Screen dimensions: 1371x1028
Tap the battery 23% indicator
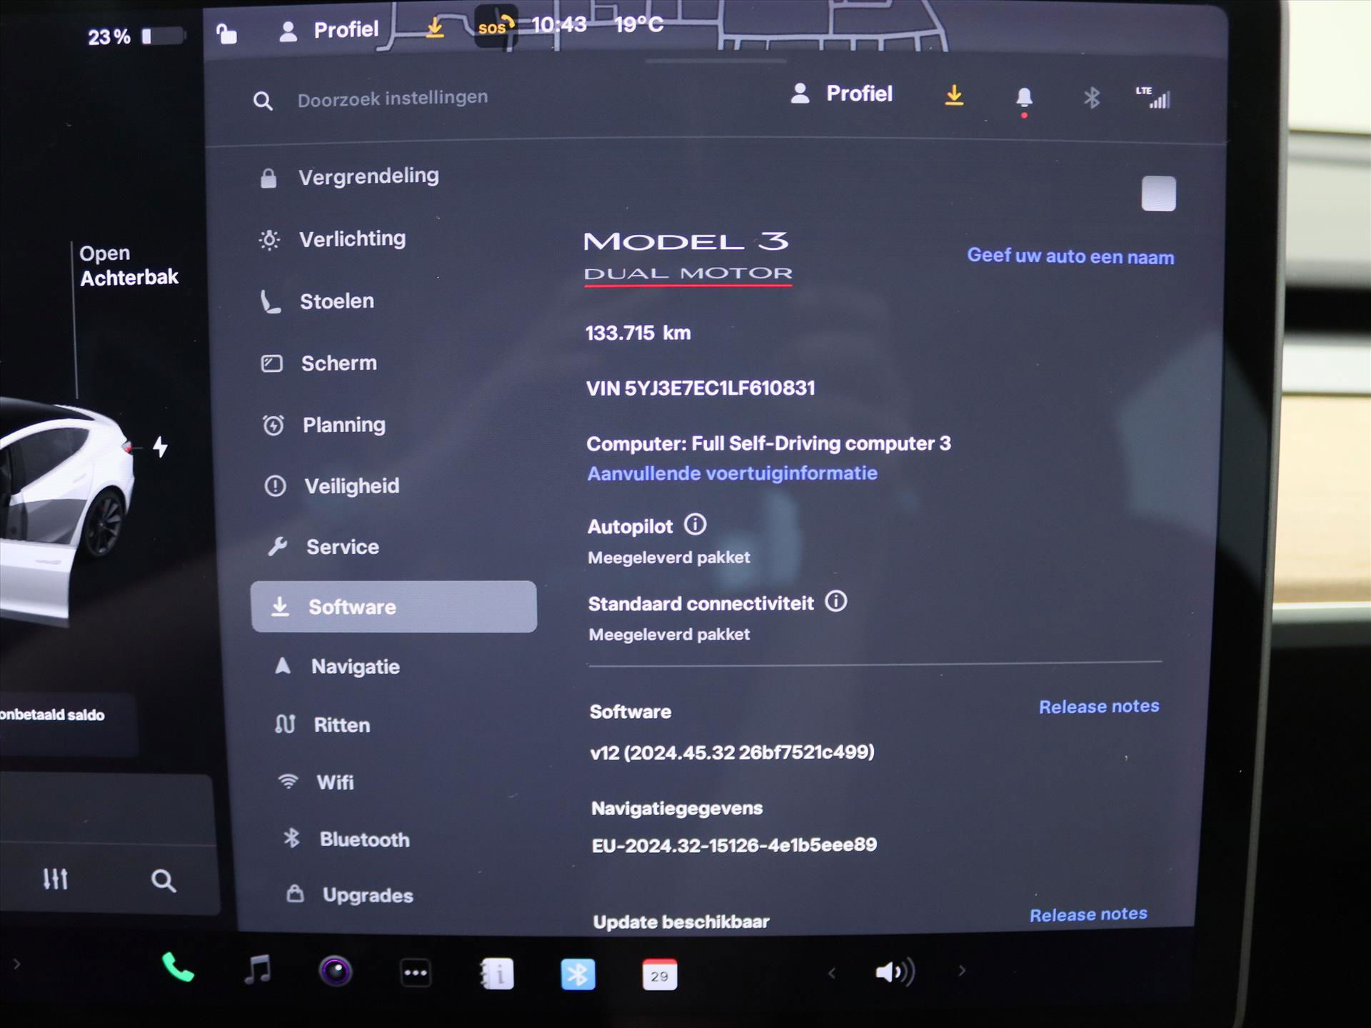click(x=136, y=36)
